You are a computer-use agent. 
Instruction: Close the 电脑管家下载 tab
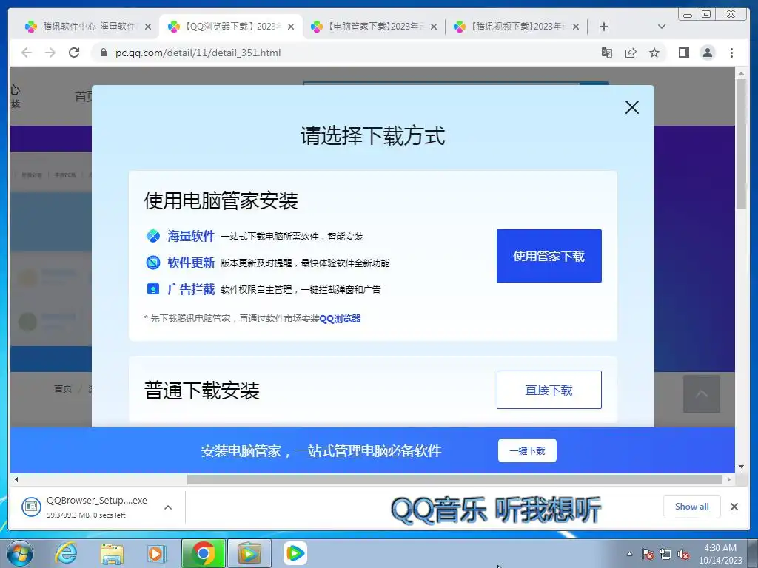point(434,27)
